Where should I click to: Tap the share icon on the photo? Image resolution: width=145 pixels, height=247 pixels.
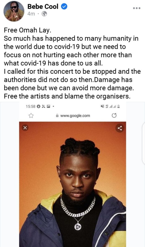pyautogui.click(x=120, y=128)
